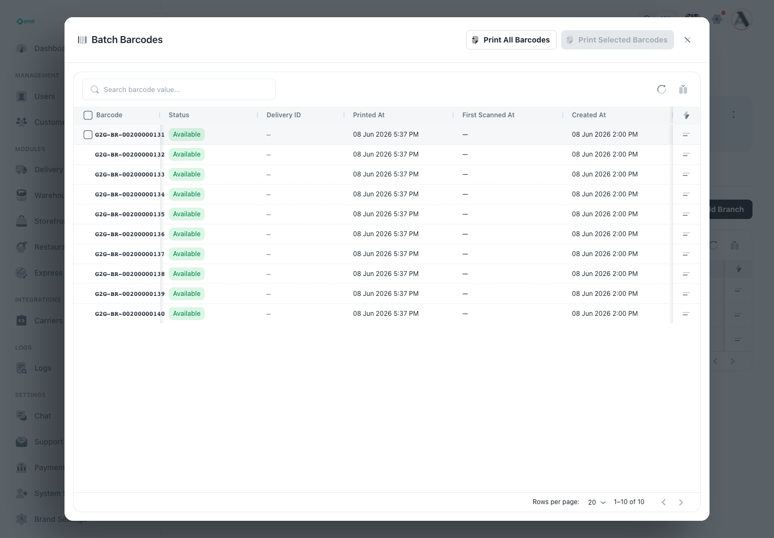The image size is (774, 538).
Task: Check the box for G2G-BR-00200000131
Action: [88, 134]
